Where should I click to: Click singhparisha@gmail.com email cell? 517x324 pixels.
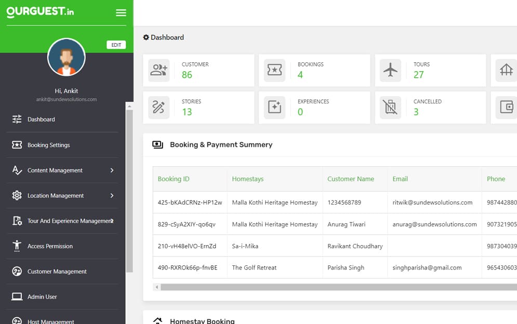point(427,267)
